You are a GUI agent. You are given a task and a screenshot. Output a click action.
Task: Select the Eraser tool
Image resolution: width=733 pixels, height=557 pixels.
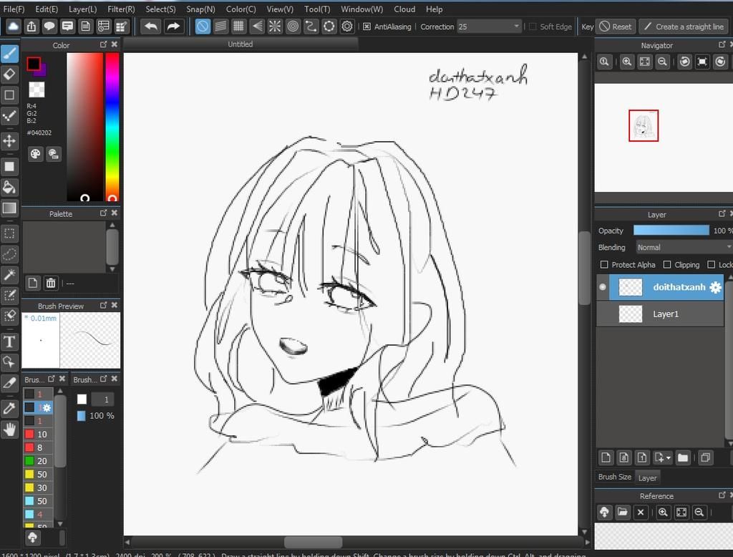[9, 74]
